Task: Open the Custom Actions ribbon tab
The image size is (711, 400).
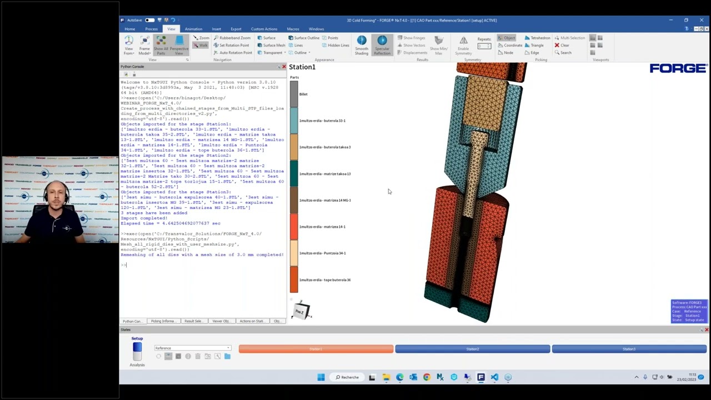Action: [264, 29]
